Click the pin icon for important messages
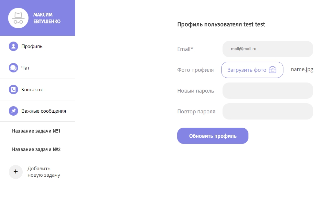 point(13,111)
